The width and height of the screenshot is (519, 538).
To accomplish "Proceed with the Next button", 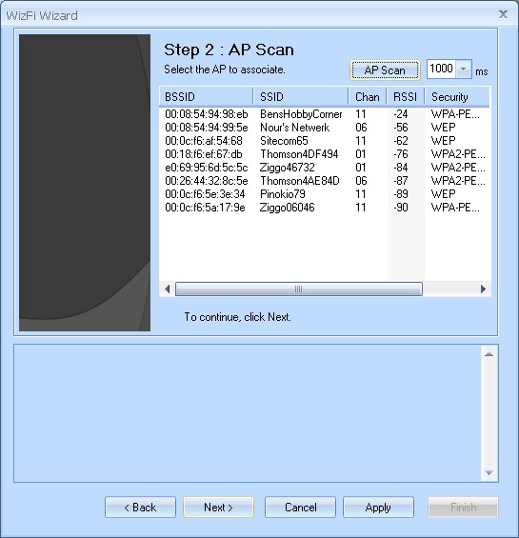I will pos(218,508).
